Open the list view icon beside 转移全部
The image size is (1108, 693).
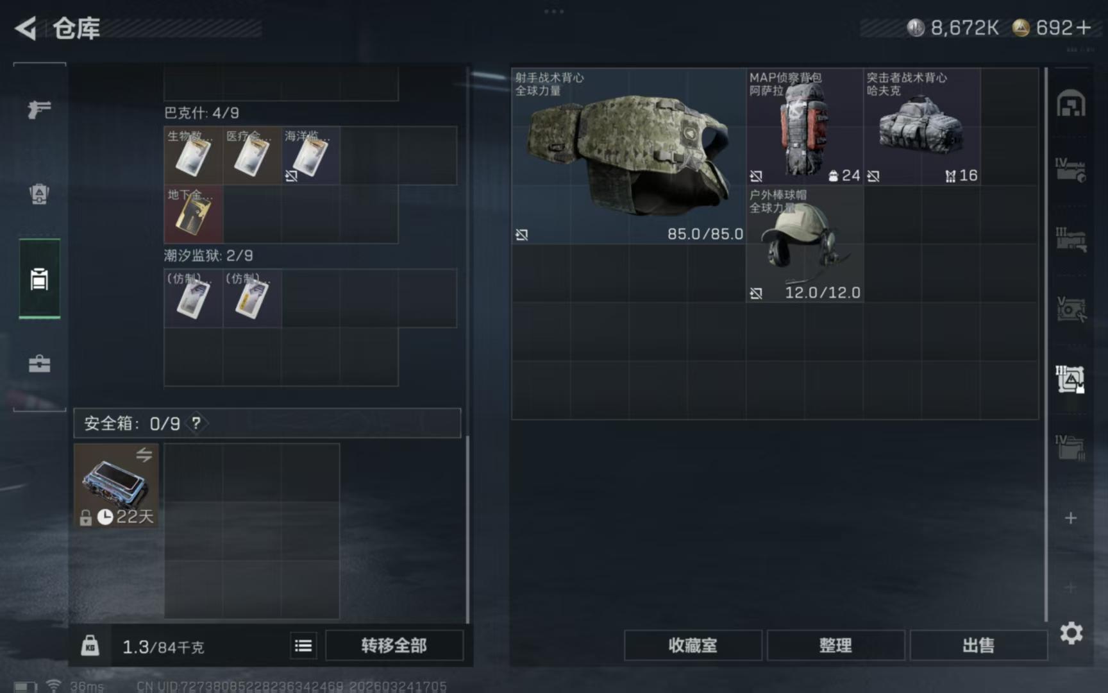303,646
